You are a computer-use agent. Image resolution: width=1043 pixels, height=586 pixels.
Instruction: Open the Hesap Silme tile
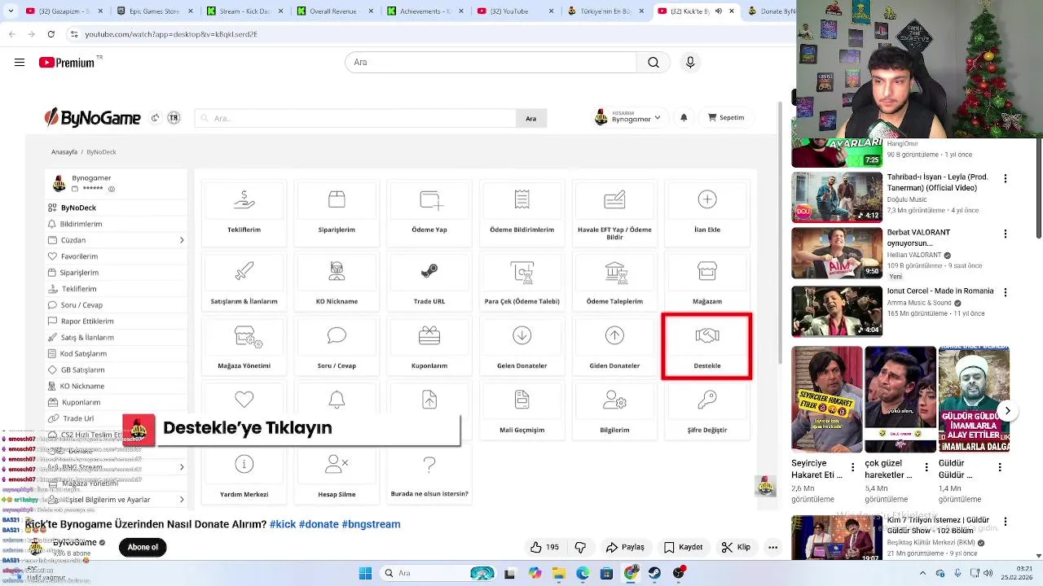337,475
